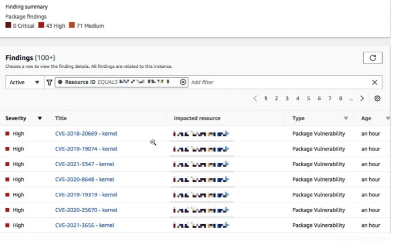Click the filter funnel icon
Image resolution: width=396 pixels, height=244 pixels.
click(x=49, y=82)
